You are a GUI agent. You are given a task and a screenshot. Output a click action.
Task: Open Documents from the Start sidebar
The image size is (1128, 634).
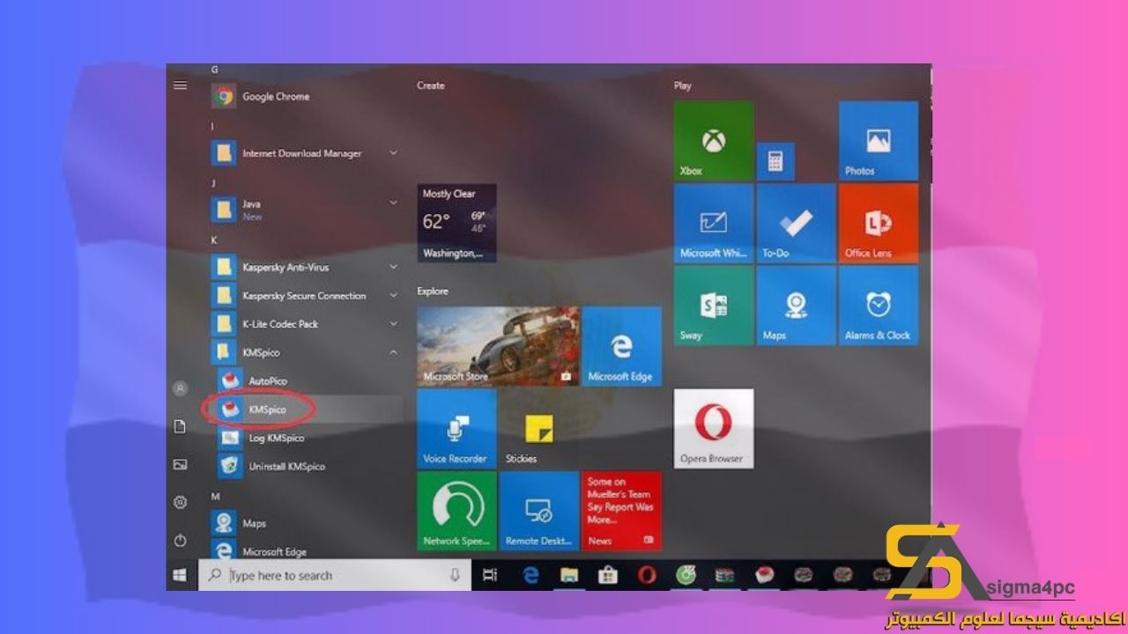point(181,426)
